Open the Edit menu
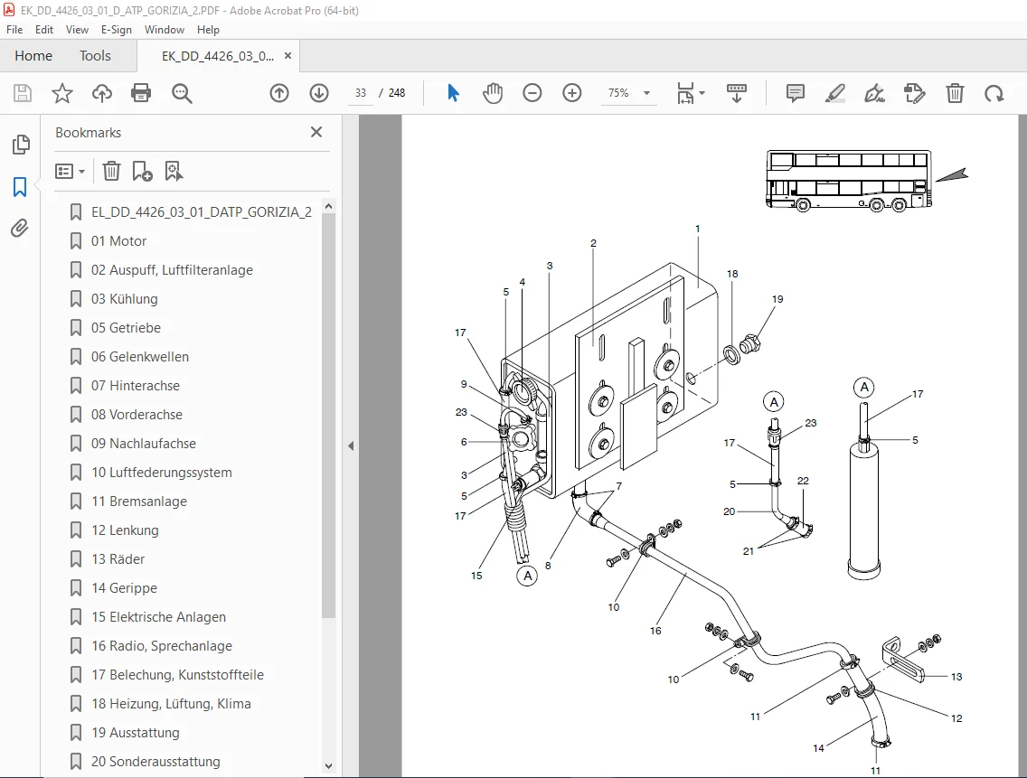This screenshot has height=778, width=1027. point(44,30)
